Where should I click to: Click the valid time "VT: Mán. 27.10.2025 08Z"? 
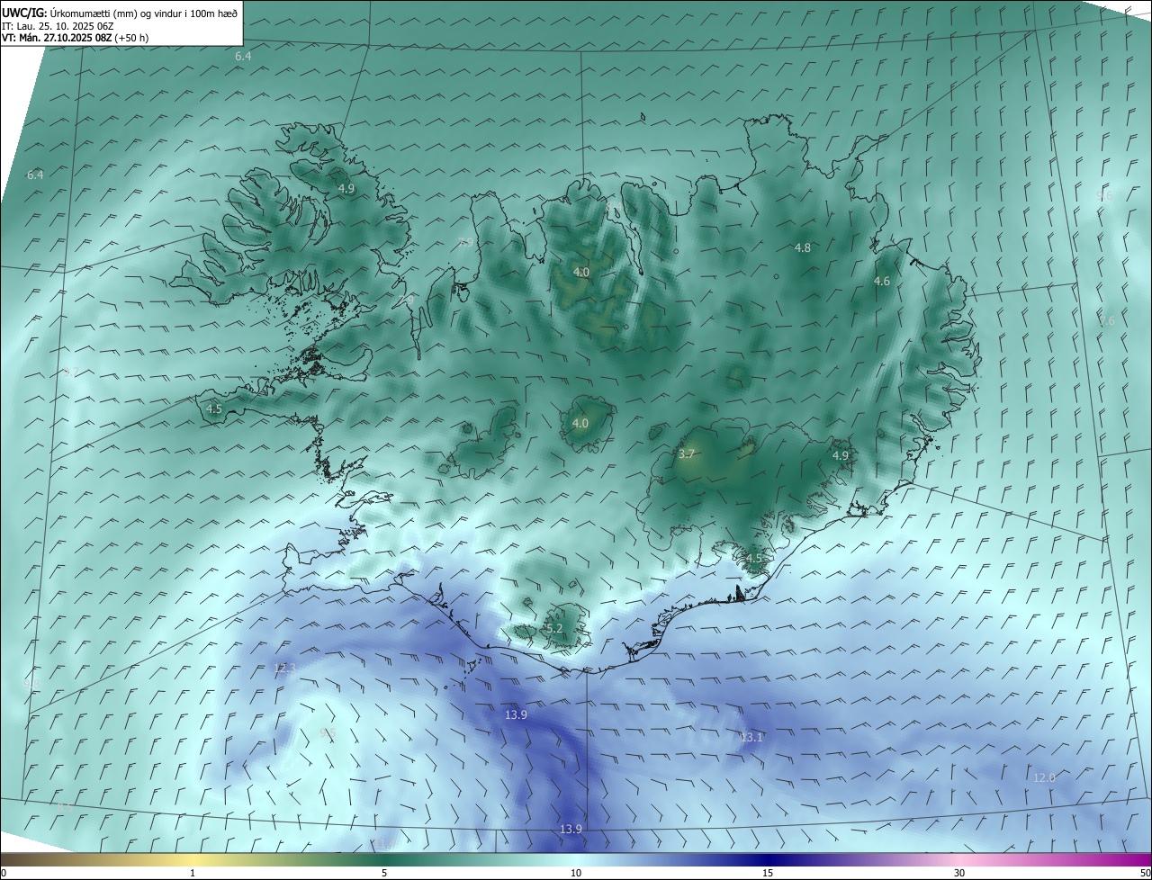pos(56,38)
